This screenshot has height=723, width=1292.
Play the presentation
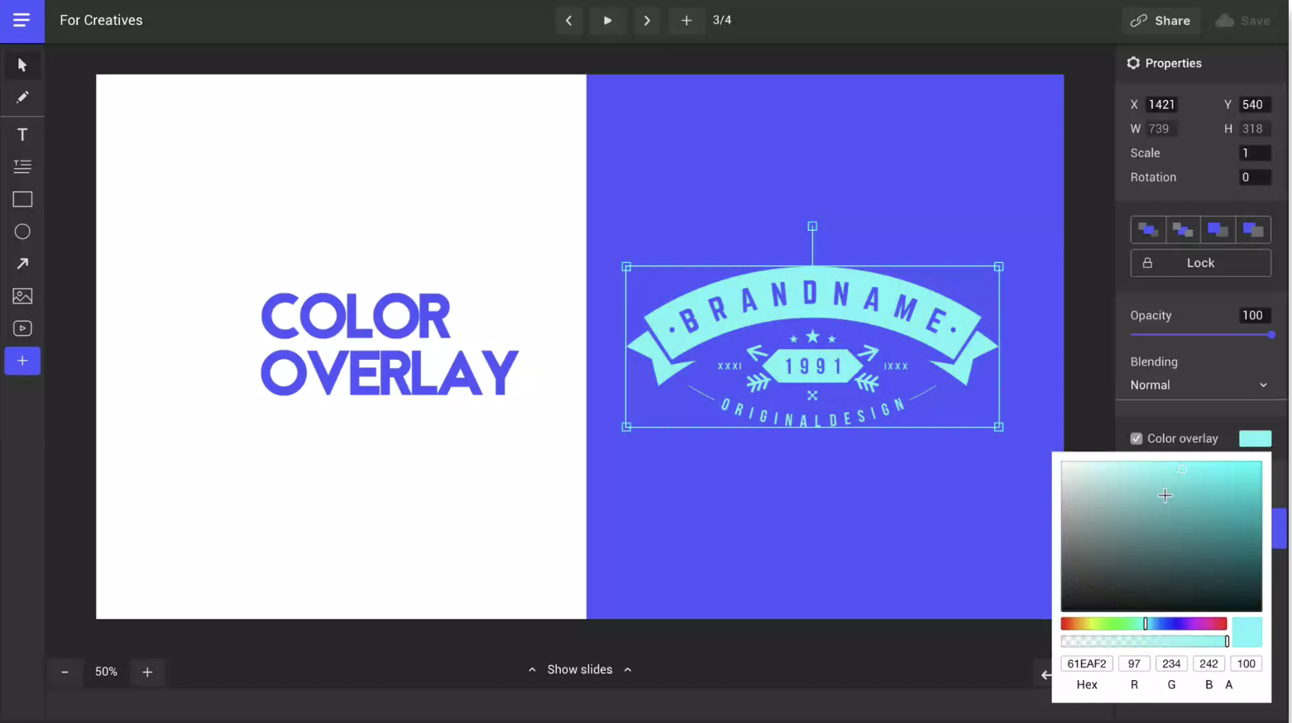click(608, 21)
